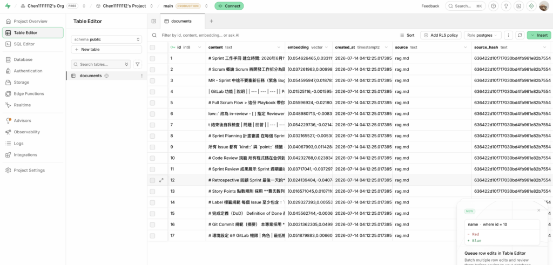Image resolution: width=553 pixels, height=265 pixels.
Task: Collapse sidebar using panel toggle icon
Action: click(x=154, y=21)
